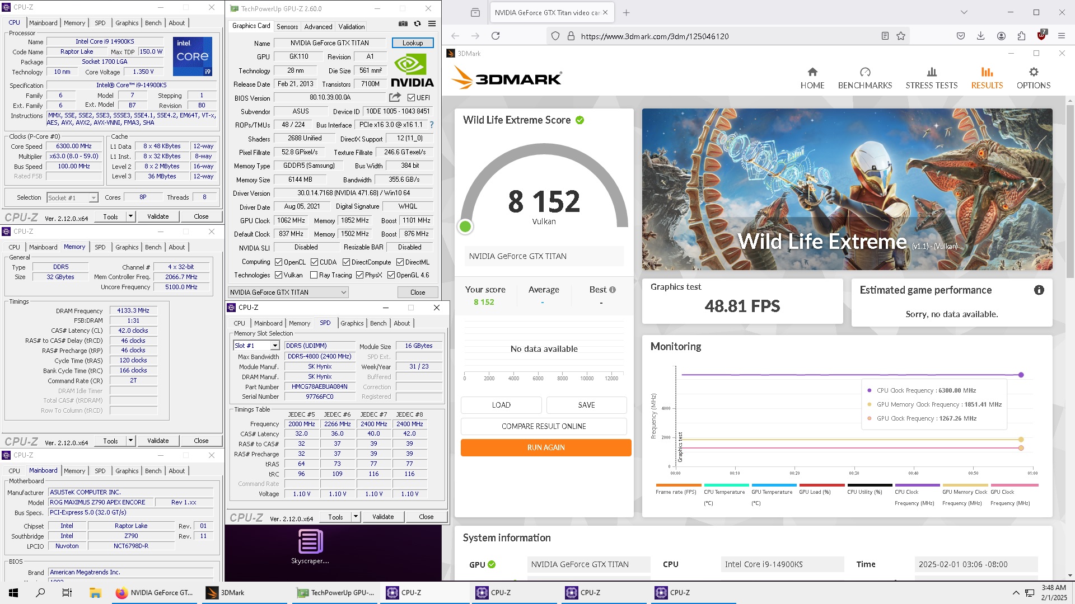Open new browser tab
The height and width of the screenshot is (604, 1075).
(x=627, y=12)
